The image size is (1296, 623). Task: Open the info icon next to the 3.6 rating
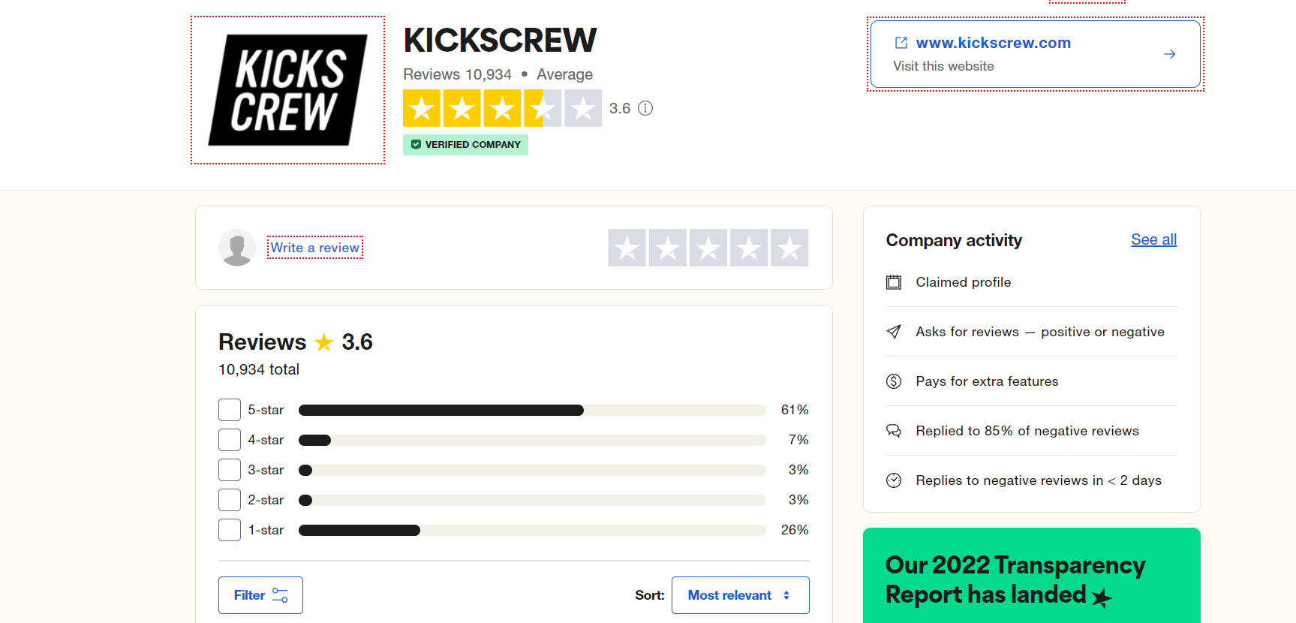645,108
